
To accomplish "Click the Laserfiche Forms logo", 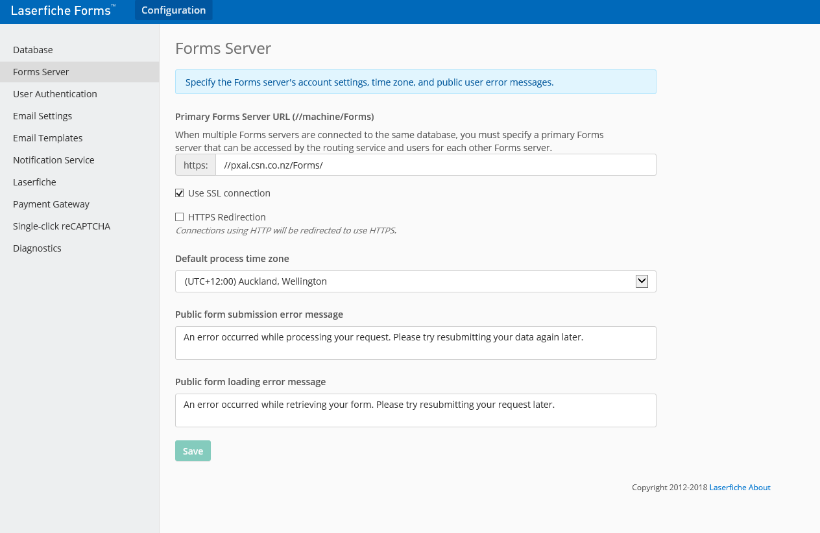I will (x=62, y=10).
